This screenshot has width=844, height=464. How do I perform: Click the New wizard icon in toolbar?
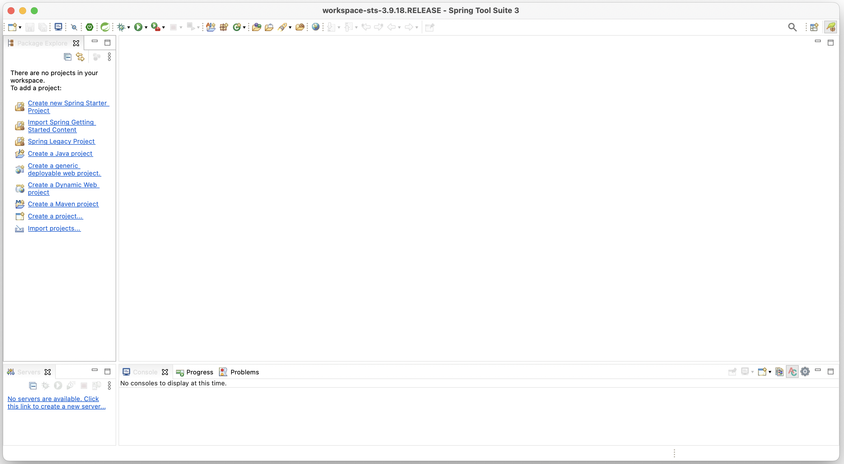click(12, 27)
